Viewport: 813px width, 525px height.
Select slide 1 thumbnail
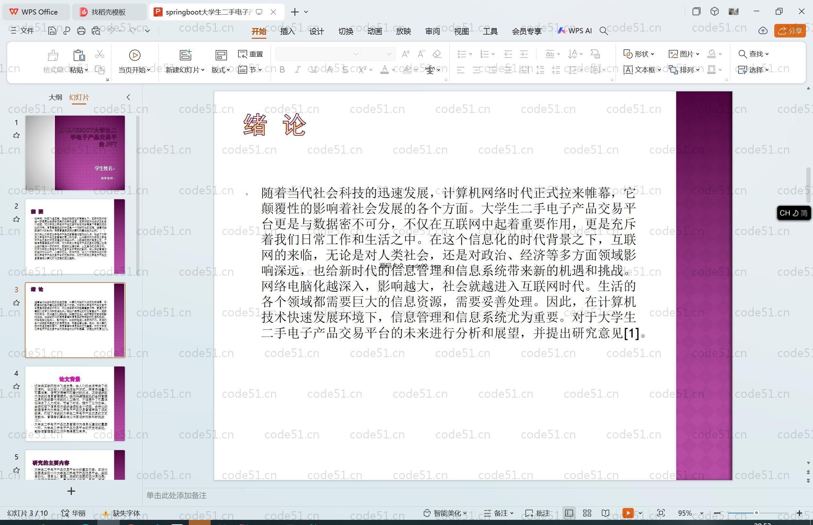click(x=75, y=153)
